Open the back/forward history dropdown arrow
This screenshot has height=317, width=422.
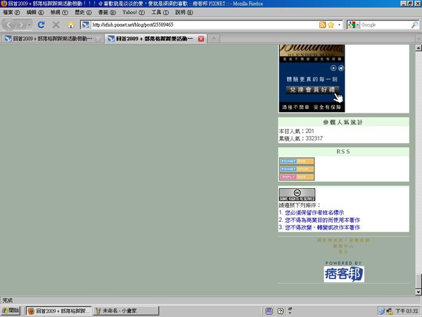click(x=30, y=25)
